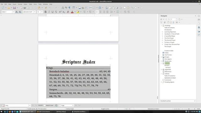Apply Underline formatting
Viewport: 201px width, 113px height.
(x=52, y=12)
